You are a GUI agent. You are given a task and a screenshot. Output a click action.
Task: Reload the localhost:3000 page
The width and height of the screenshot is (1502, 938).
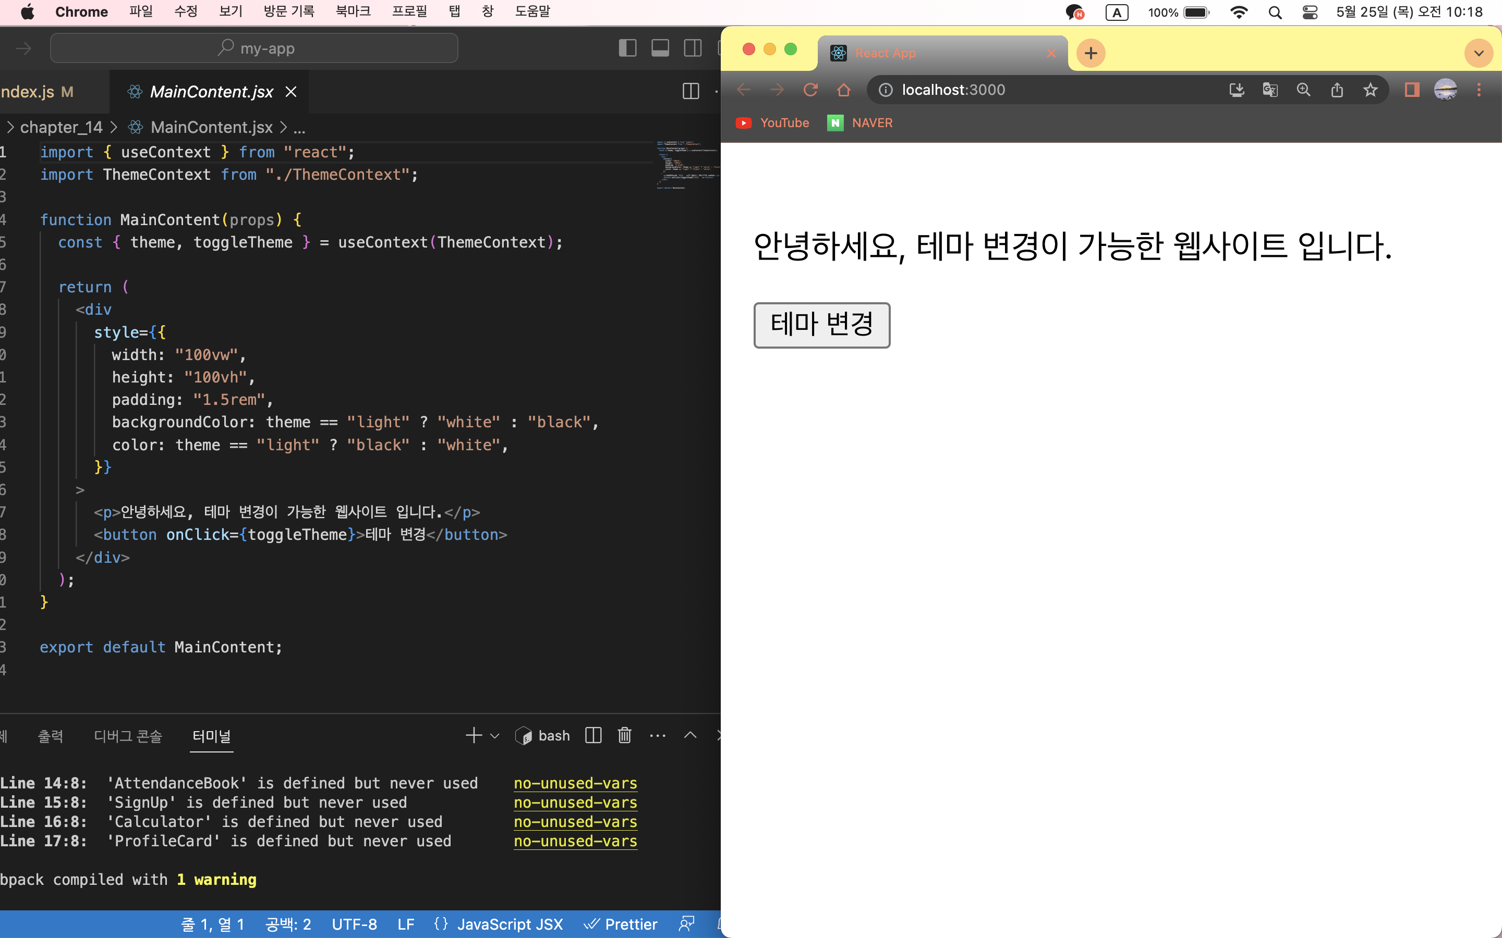(x=810, y=89)
